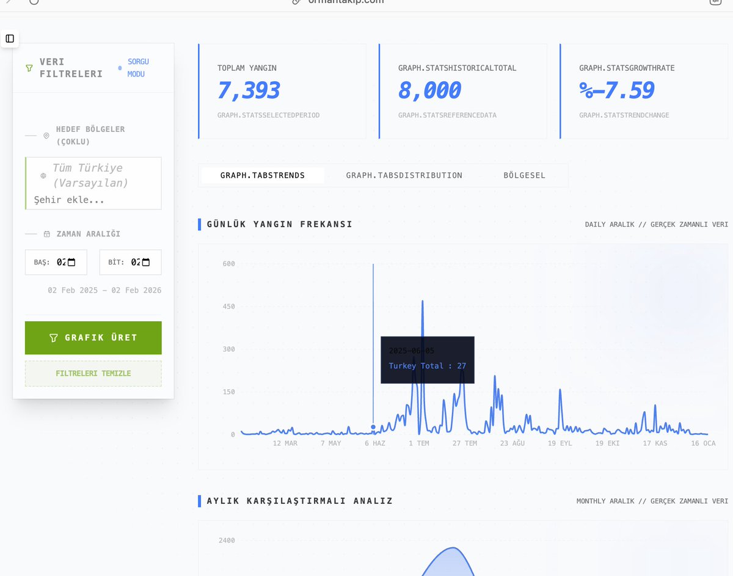This screenshot has height=576, width=733.
Task: Click the '27 TEM' axis label
Action: pos(465,443)
